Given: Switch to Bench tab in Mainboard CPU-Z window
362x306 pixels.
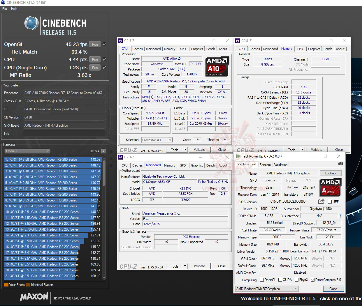Looking at the screenshot, I should coord(211,165).
